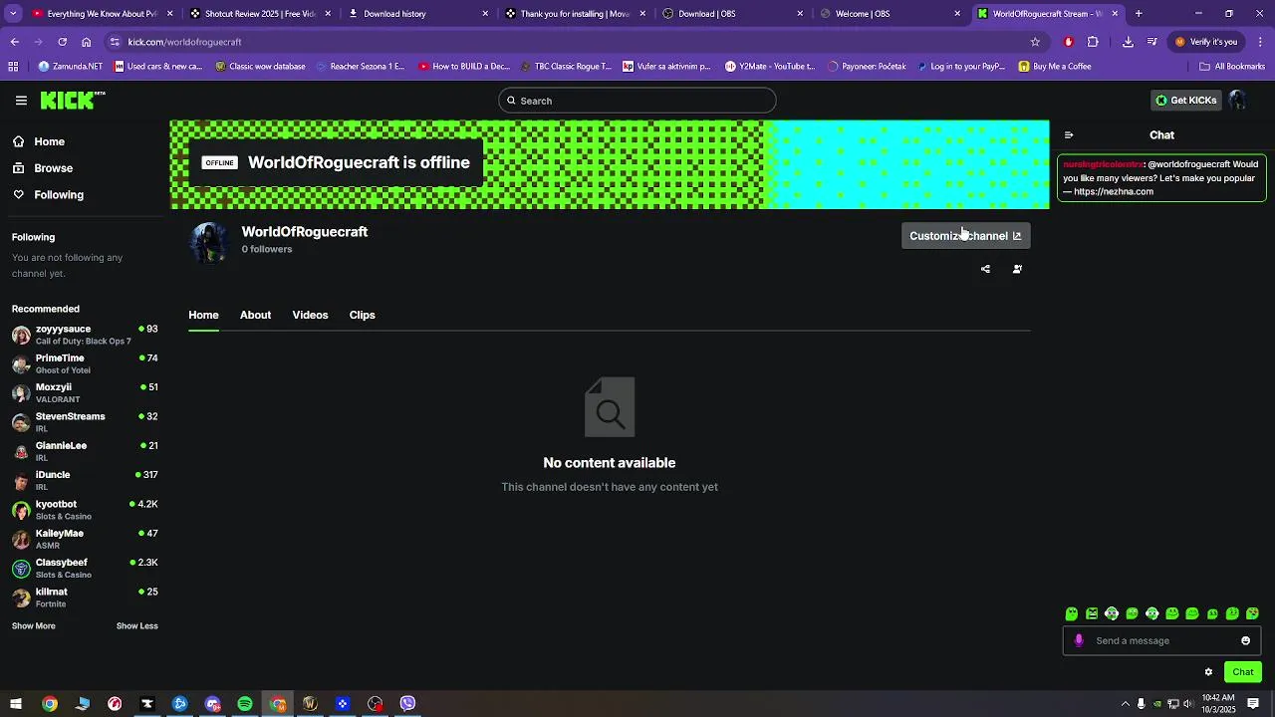Open Viber from the taskbar
This screenshot has width=1275, height=717.
click(407, 704)
